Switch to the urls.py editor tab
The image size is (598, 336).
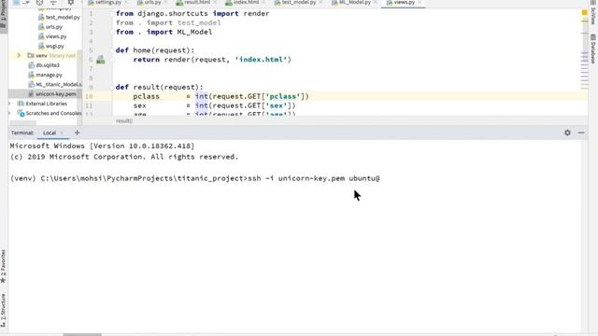coord(151,2)
